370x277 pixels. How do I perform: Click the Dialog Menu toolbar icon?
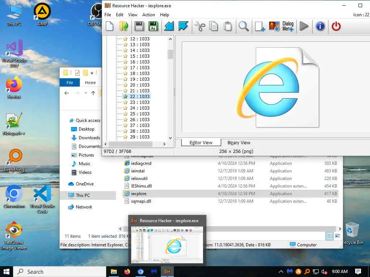[x=288, y=26]
